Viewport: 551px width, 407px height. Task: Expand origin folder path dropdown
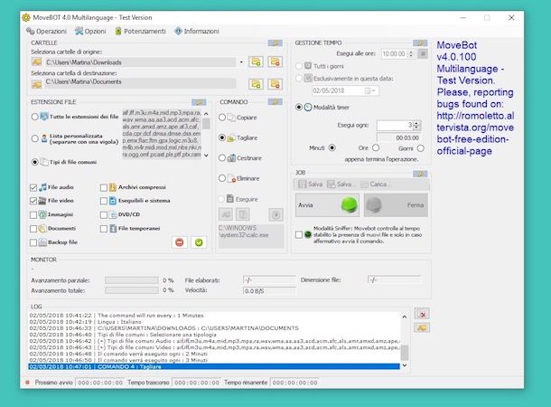[241, 62]
